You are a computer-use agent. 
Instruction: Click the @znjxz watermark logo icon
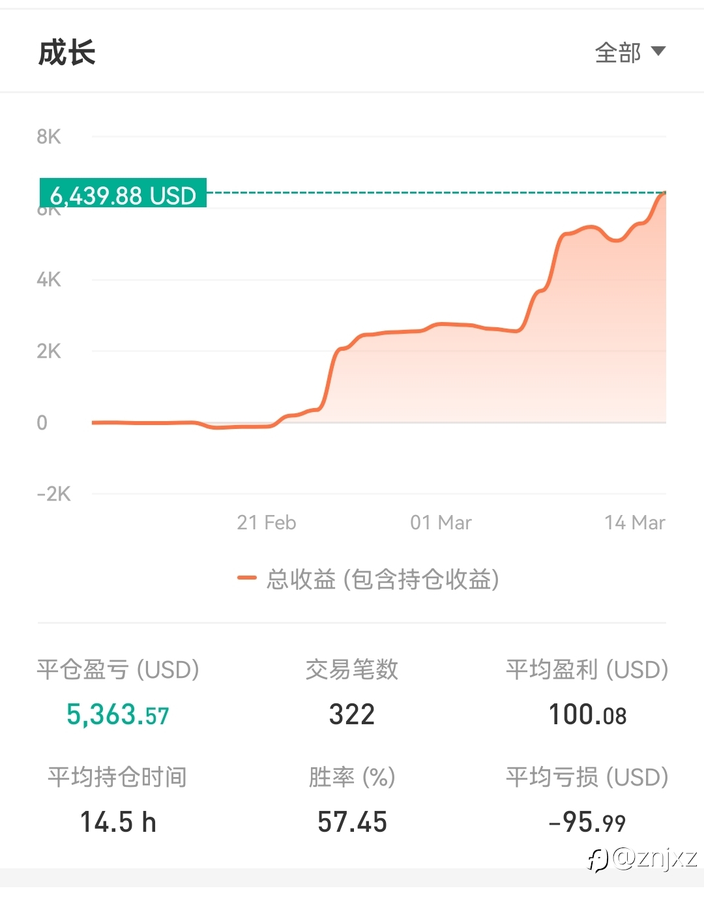pos(598,860)
